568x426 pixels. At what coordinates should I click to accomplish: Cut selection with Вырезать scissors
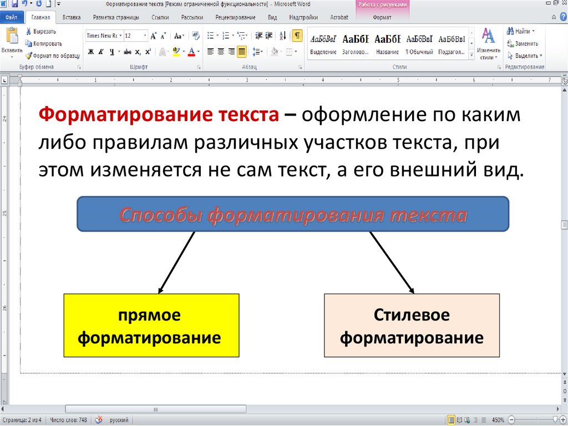(x=40, y=32)
